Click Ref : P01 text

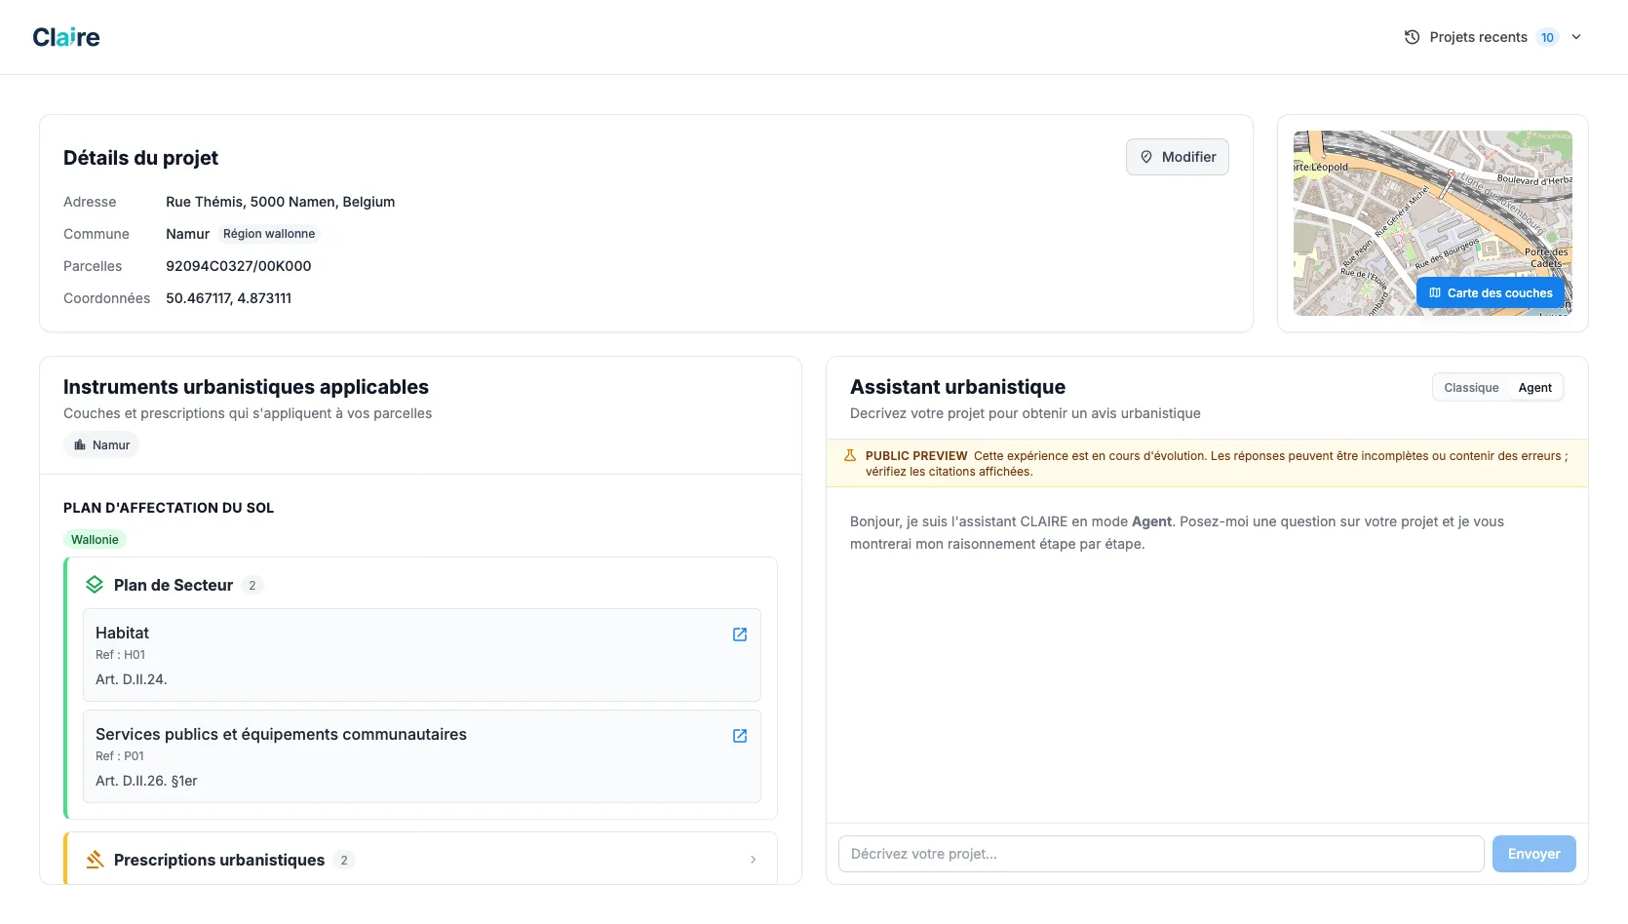[x=120, y=756]
